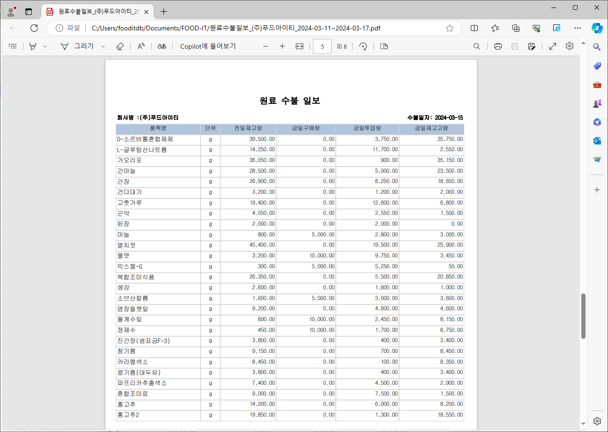Click the Save icon in PDF toolbar
The width and height of the screenshot is (608, 432).
[x=515, y=46]
